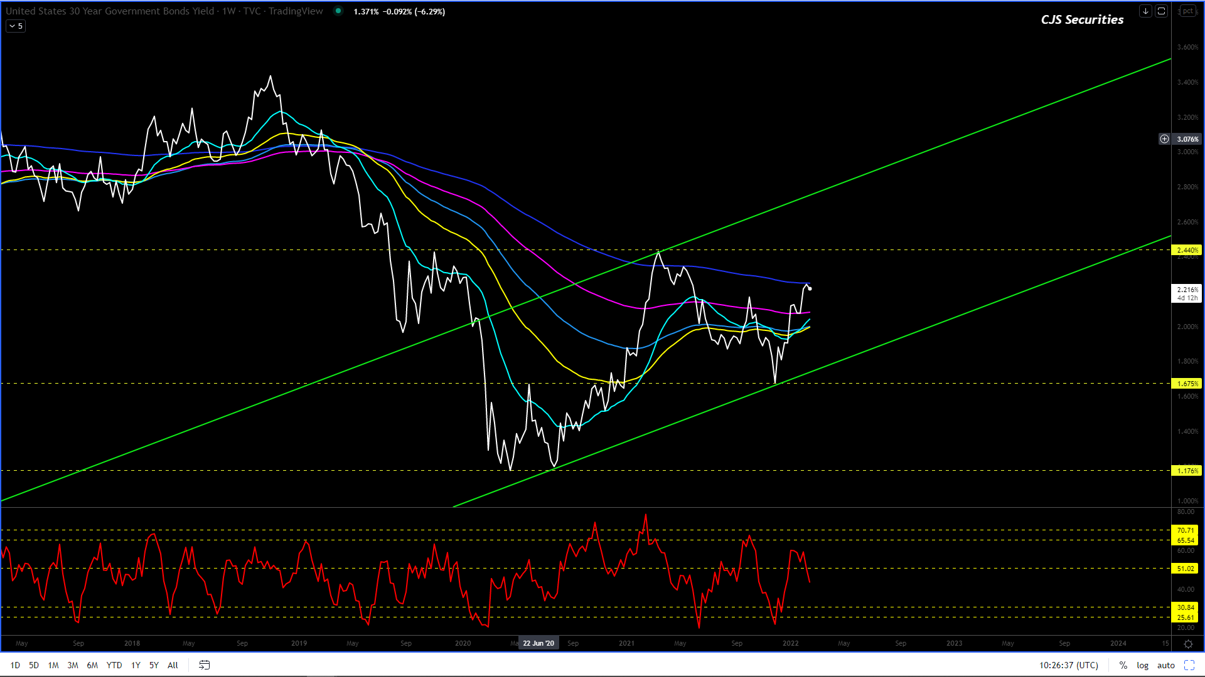Select the 1D time range
The image size is (1205, 677).
coord(15,665)
